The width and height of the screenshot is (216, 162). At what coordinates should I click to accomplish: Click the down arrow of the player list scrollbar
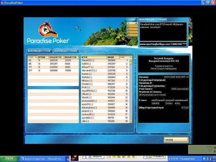tap(131, 122)
